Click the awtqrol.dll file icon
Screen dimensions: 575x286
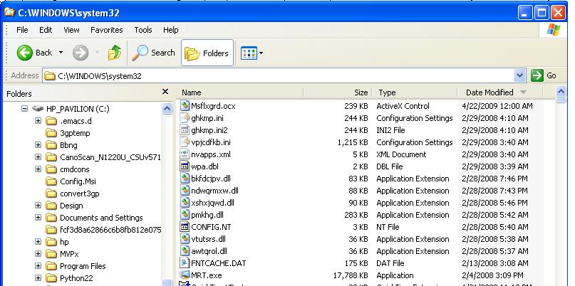tap(185, 251)
